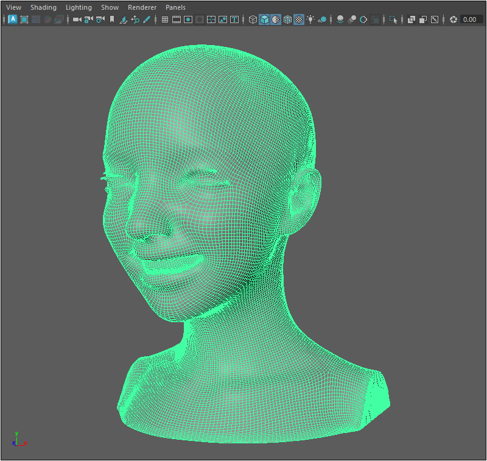Enable 2D Pan/Zoom tool

[135, 19]
